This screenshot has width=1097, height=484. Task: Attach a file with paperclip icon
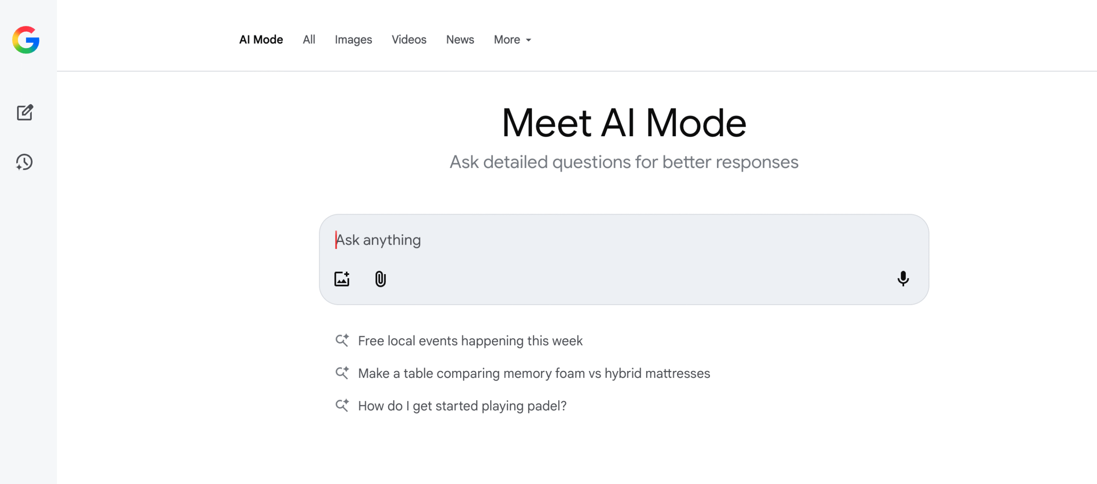tap(380, 279)
